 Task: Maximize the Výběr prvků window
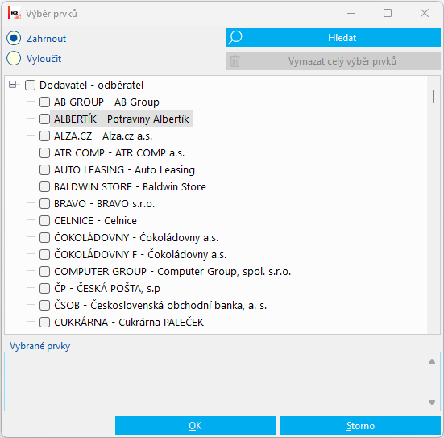click(388, 13)
